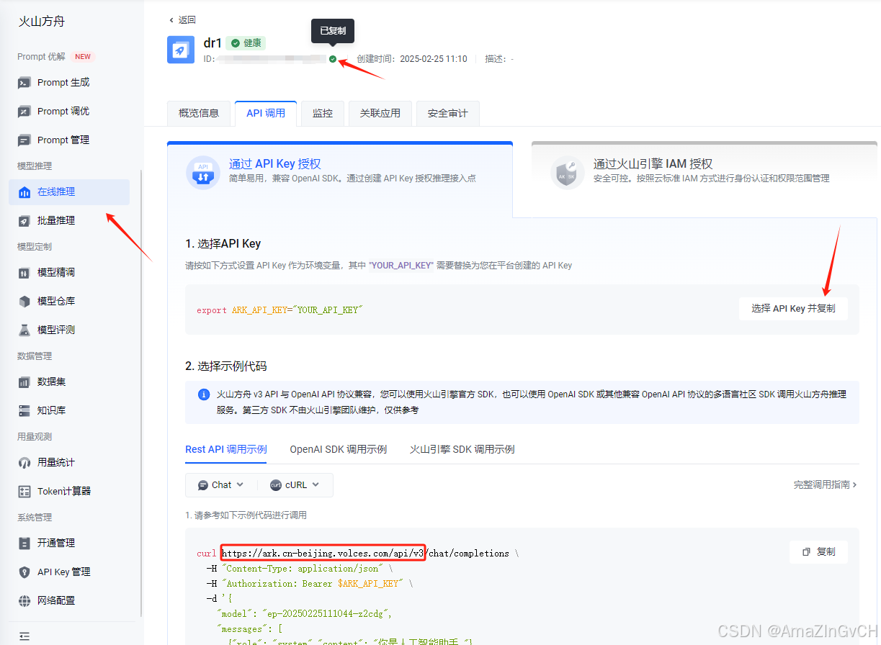This screenshot has height=645, width=881.
Task: Click the Prompt 生成 sidebar icon
Action: pos(24,83)
